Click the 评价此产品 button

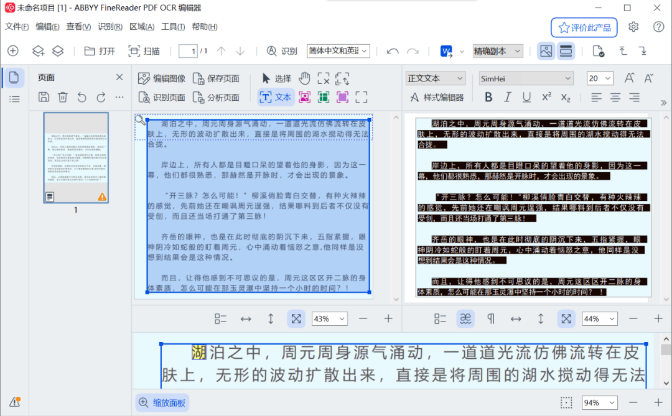[584, 28]
